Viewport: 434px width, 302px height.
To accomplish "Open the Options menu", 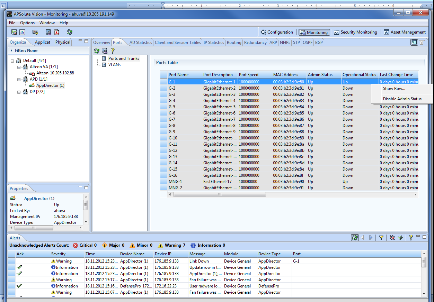I will (x=27, y=23).
